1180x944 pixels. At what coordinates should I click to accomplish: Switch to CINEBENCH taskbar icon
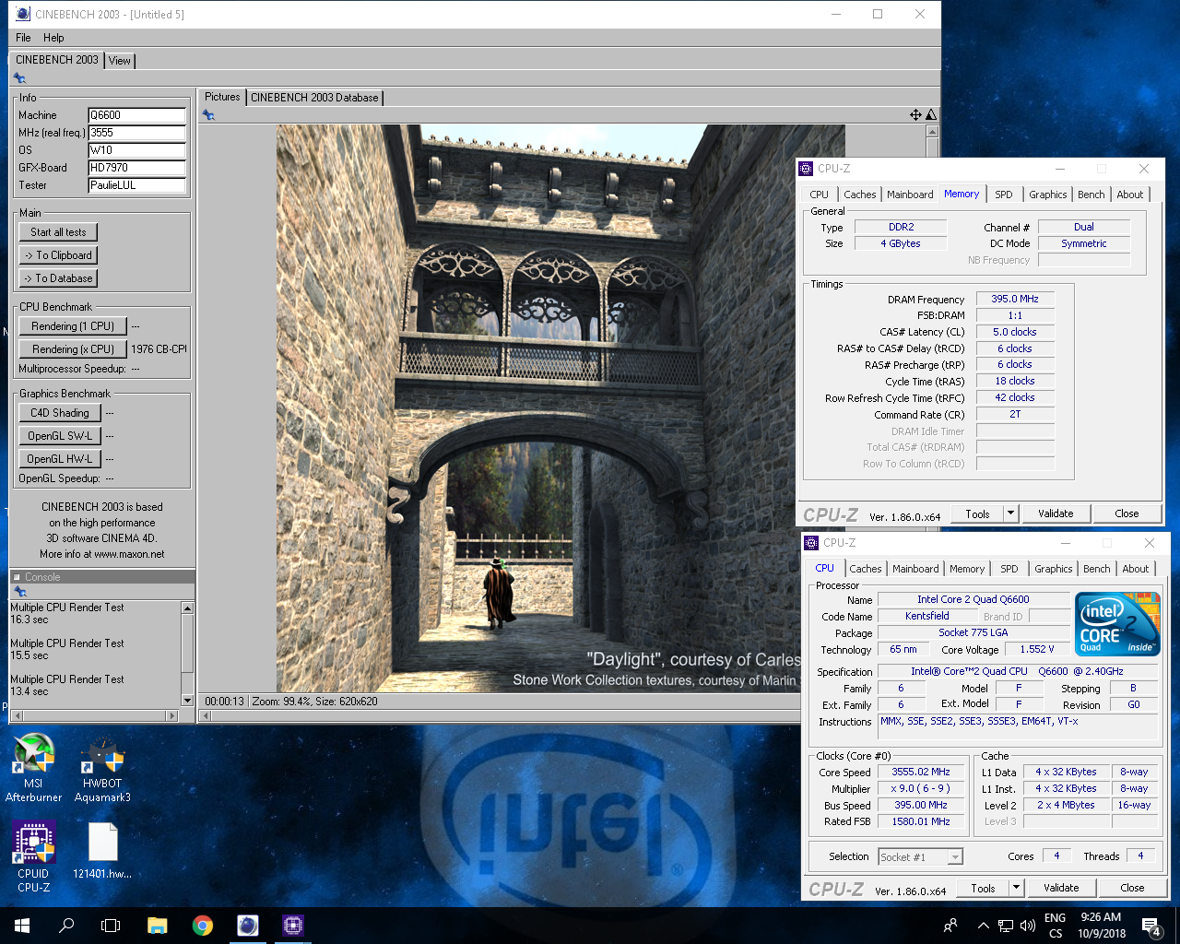point(248,926)
